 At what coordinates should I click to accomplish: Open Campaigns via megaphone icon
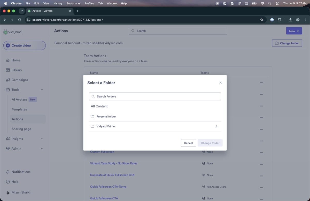pyautogui.click(x=8, y=80)
